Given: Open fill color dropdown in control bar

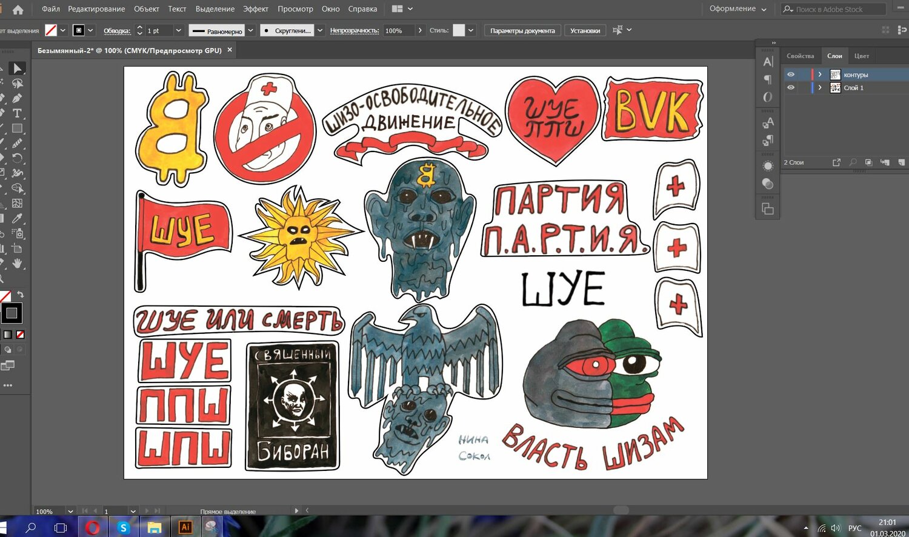Looking at the screenshot, I should click(x=62, y=30).
